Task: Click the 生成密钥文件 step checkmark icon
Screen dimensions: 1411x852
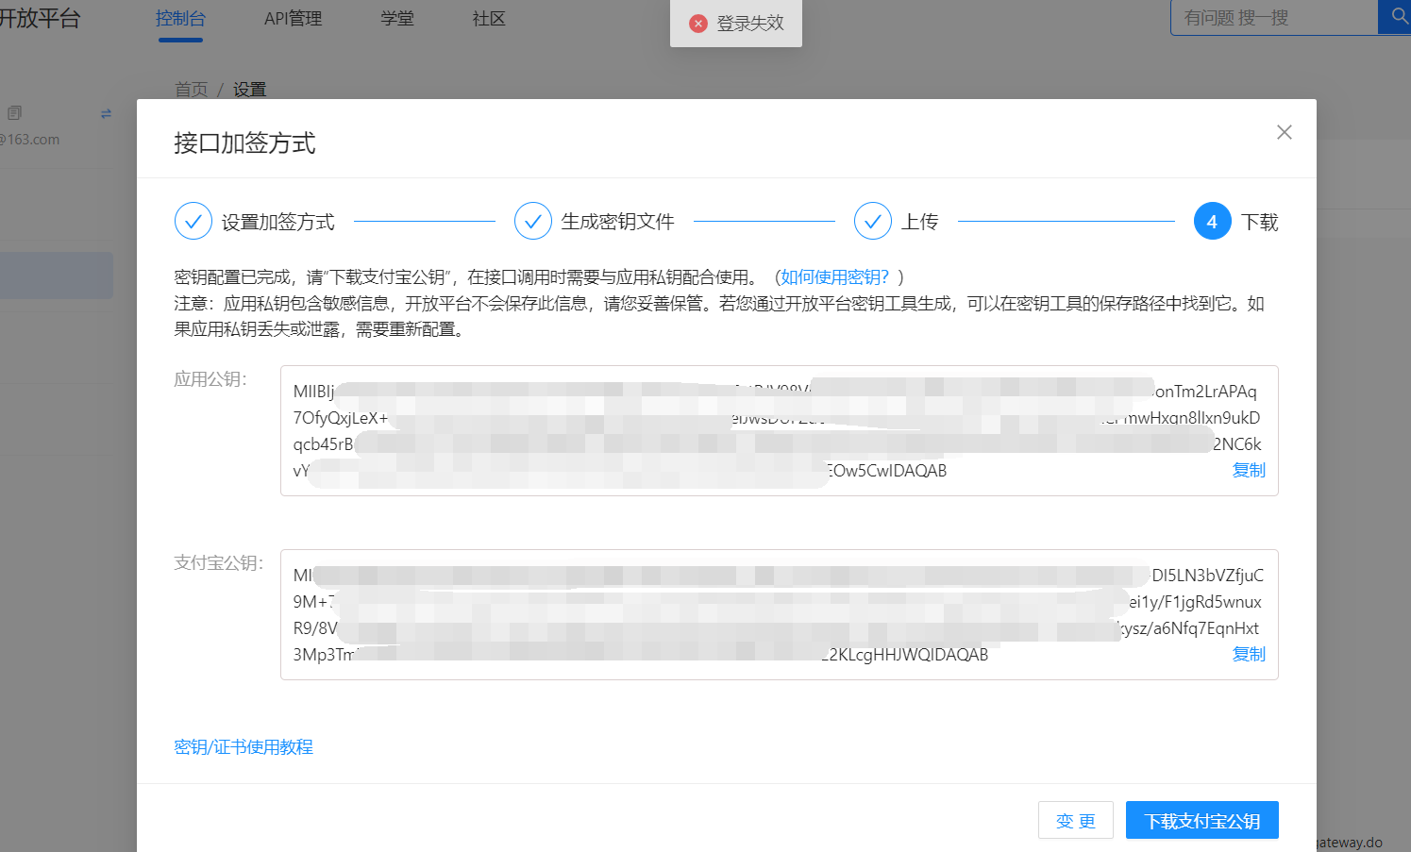Action: coord(532,221)
